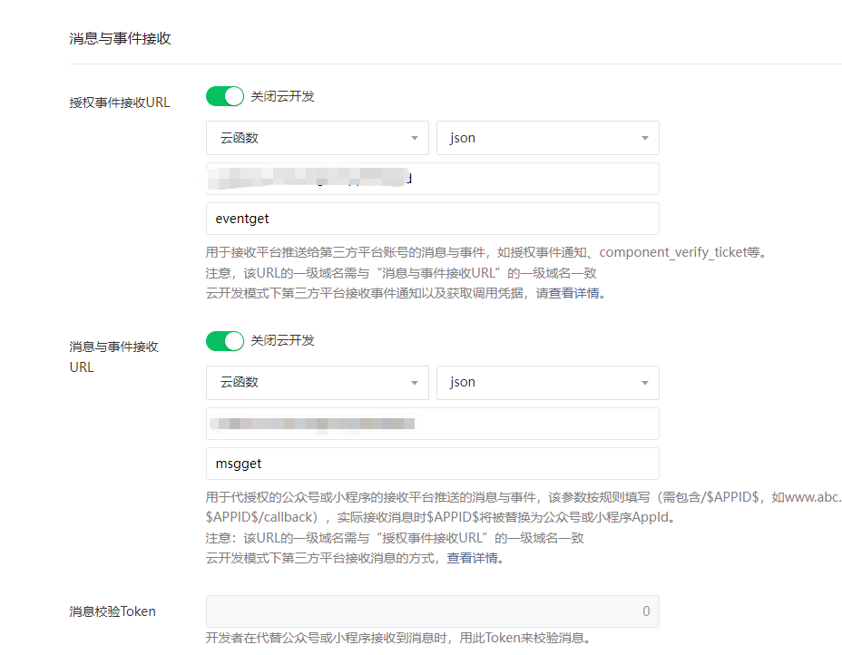
Task: Click help text '开发者在代替公众号或小程序接收到消息时'
Action: coord(398,638)
